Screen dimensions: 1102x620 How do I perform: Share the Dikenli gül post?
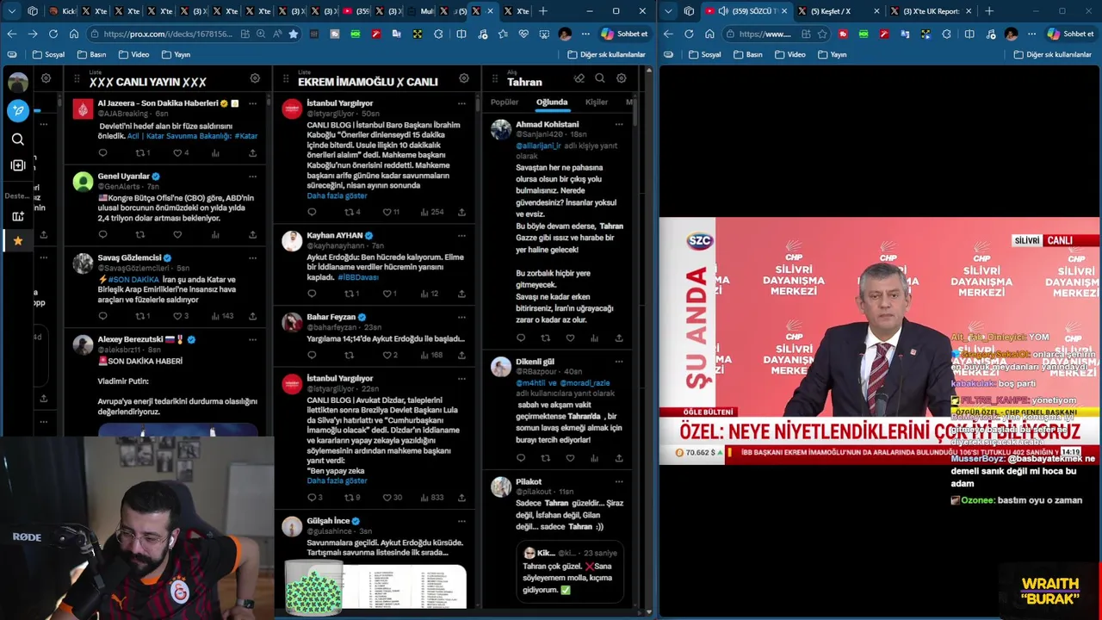pos(619,458)
